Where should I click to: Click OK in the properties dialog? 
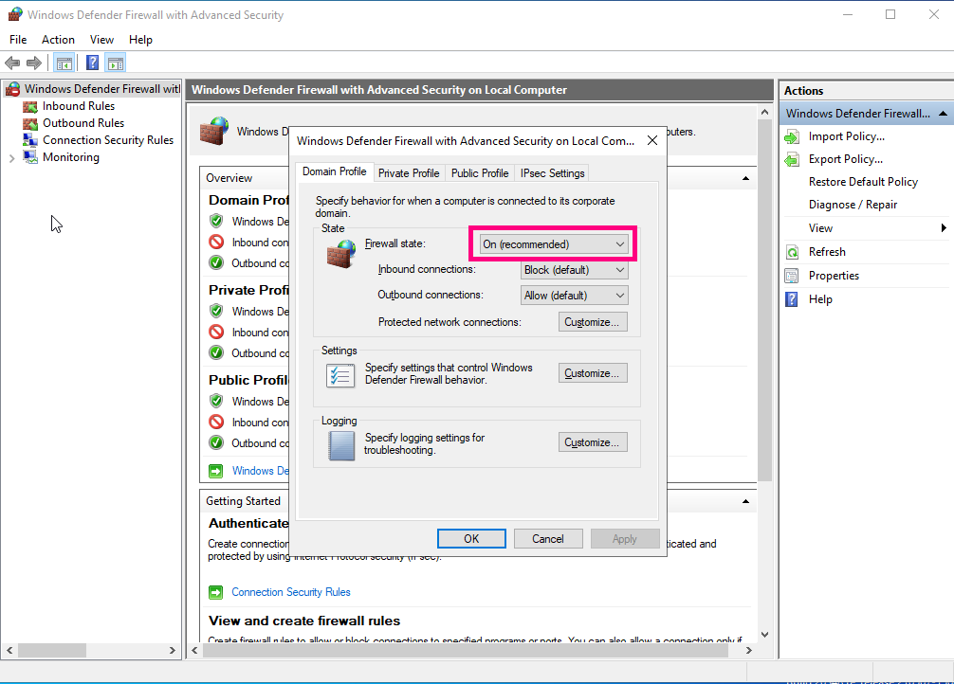coord(471,539)
